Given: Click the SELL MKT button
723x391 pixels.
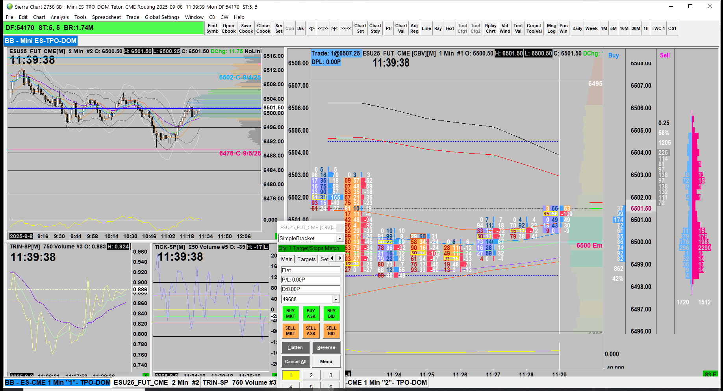Looking at the screenshot, I should click(290, 331).
